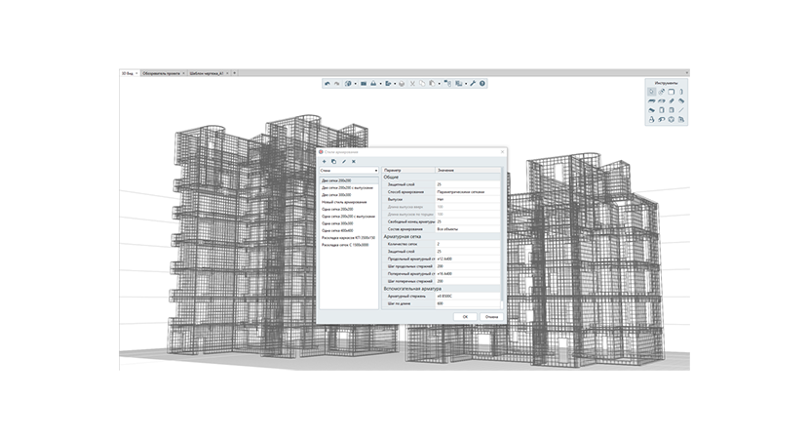Select the diagonal line tool in Инструменты panel
Screen dimensions: 809x439
coord(681,110)
